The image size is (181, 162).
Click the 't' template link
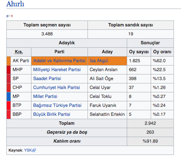click(x=12, y=16)
